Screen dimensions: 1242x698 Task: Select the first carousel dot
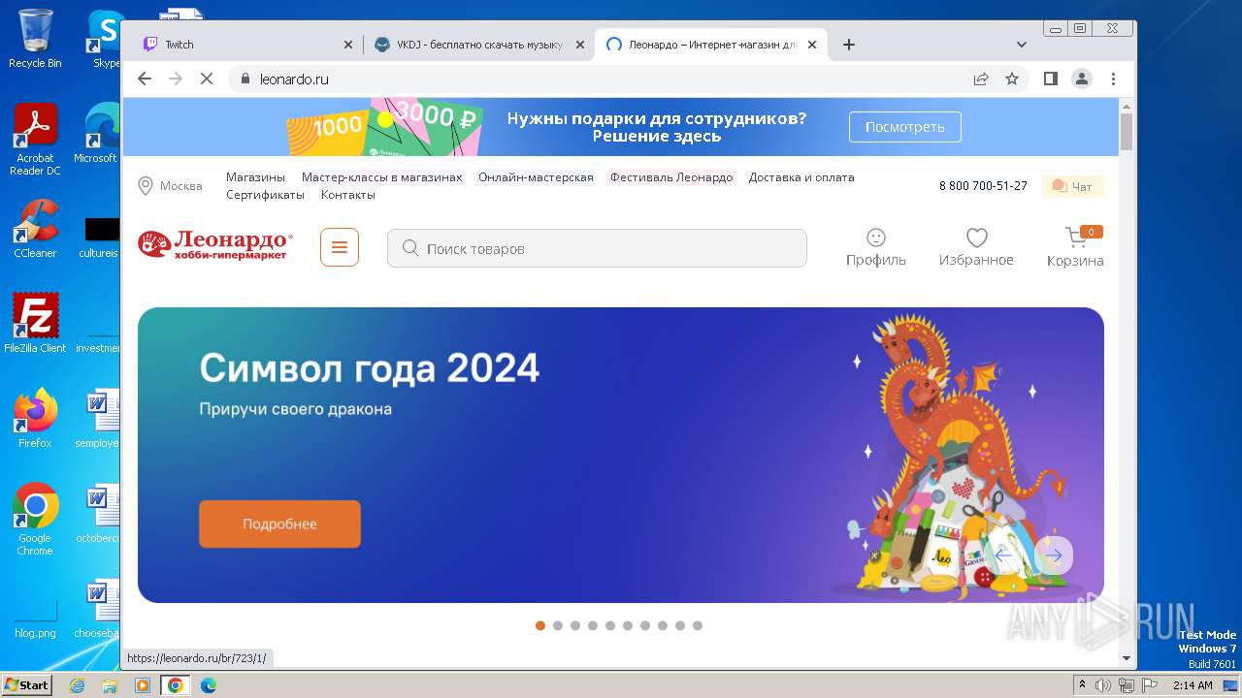click(x=540, y=625)
